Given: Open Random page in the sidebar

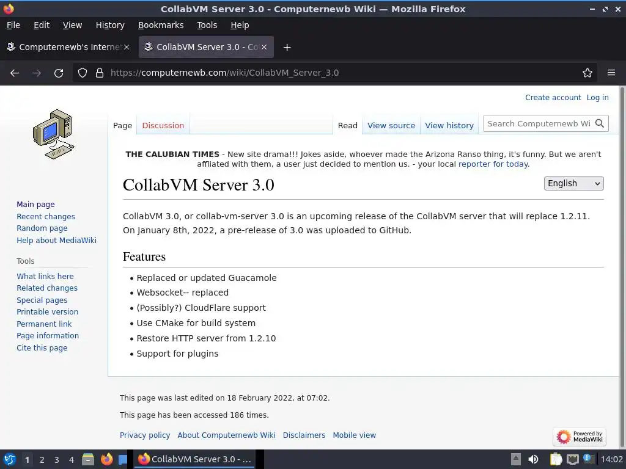Looking at the screenshot, I should click(x=42, y=228).
